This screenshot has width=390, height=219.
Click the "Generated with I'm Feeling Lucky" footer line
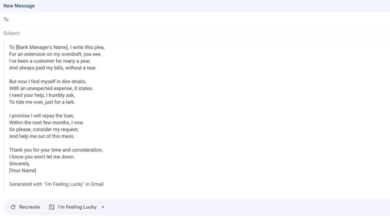point(56,184)
